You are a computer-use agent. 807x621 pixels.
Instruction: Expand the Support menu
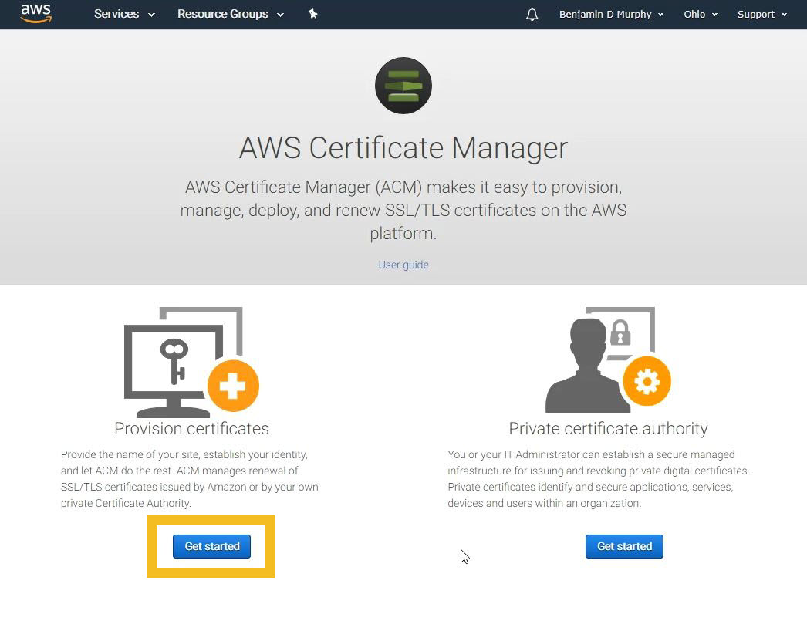click(x=761, y=15)
